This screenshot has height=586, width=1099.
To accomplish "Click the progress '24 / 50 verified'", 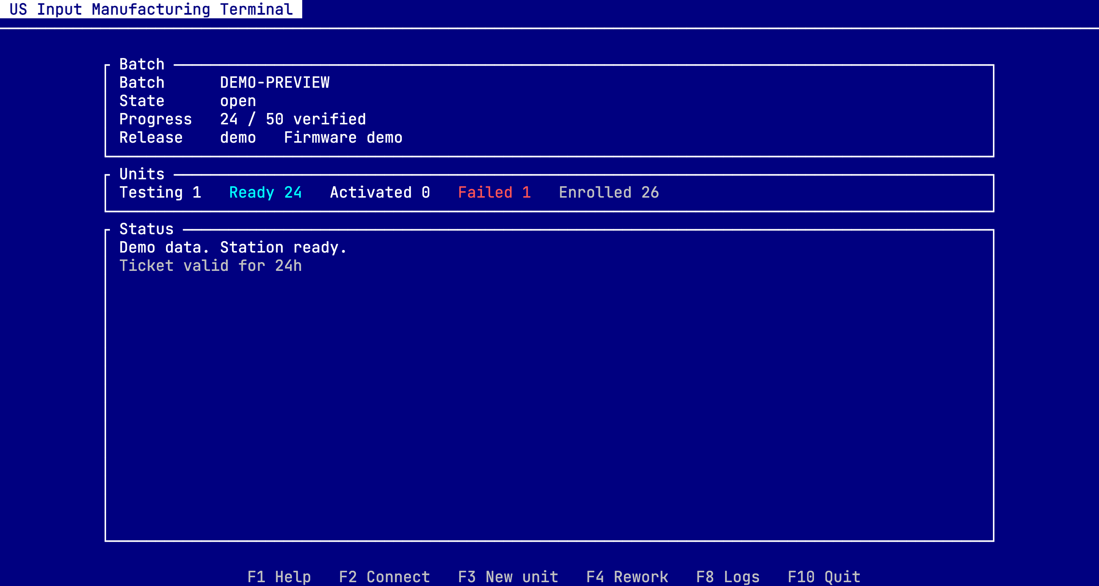I will 293,119.
